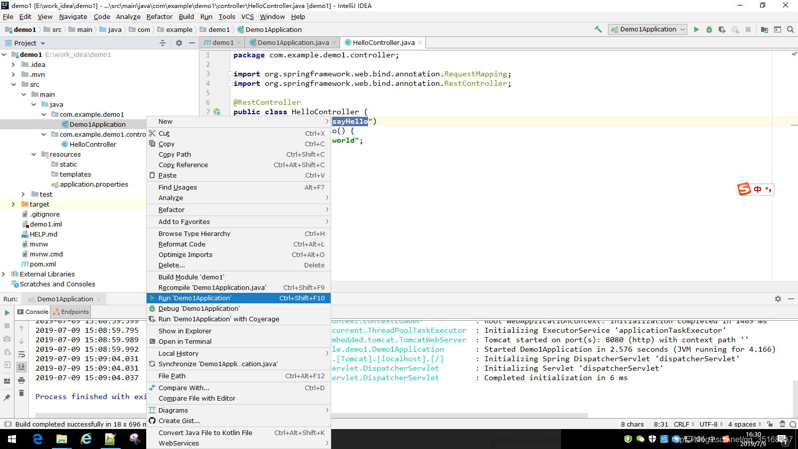Select Run 'Demo1Application' from context menu

(238, 298)
